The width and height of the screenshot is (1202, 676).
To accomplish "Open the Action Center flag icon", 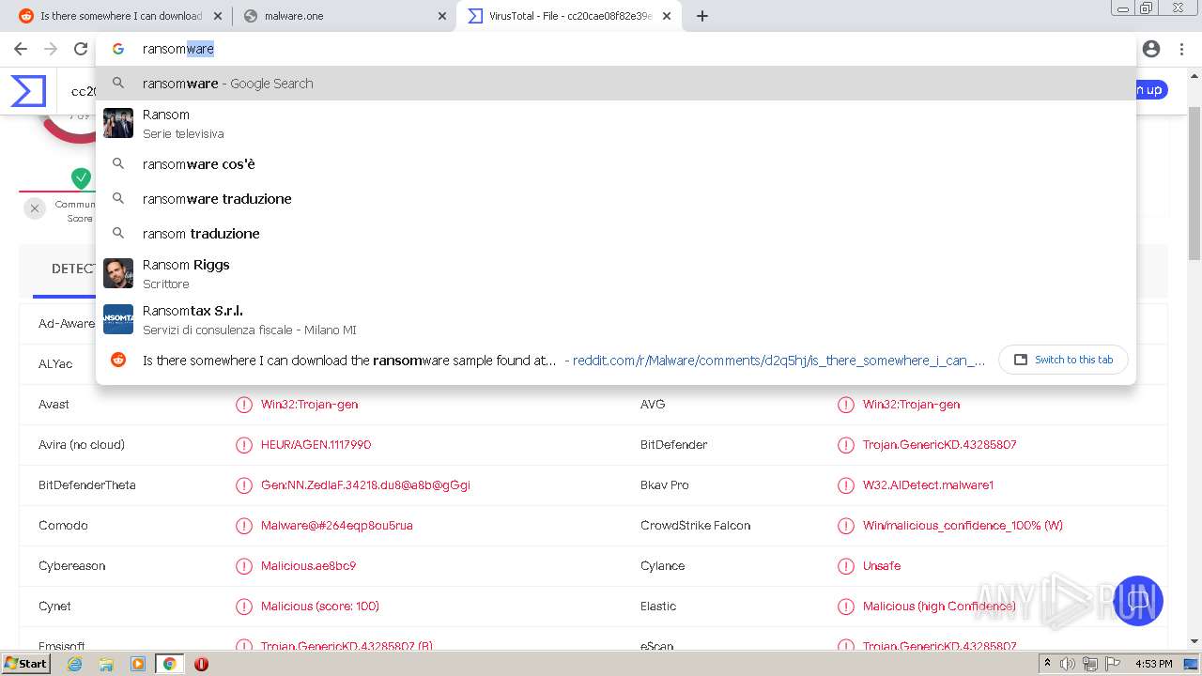I will [1113, 664].
